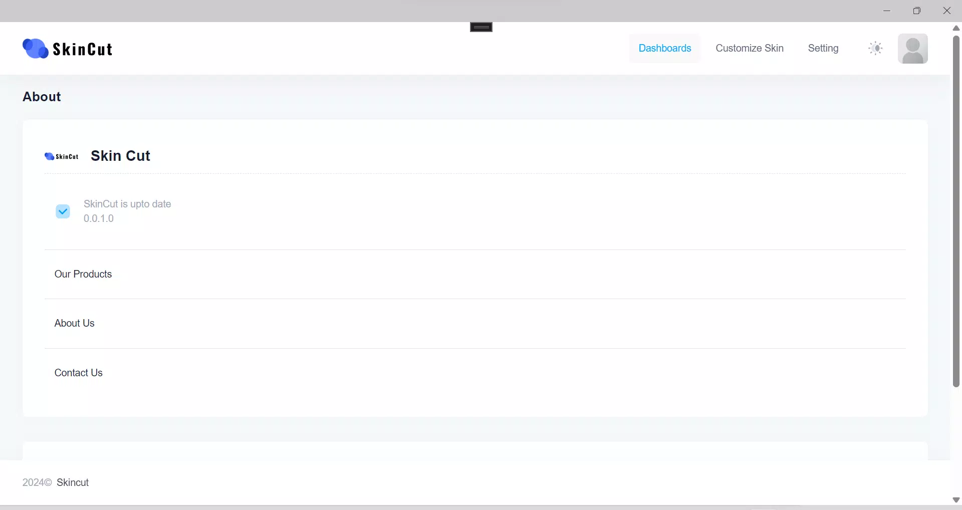Open the Our Products row

(475, 274)
